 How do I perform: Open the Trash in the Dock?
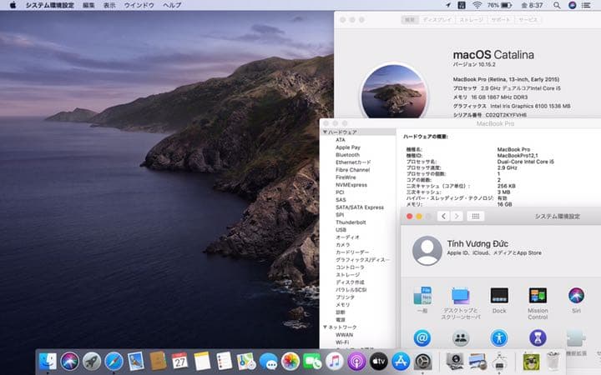(553, 361)
